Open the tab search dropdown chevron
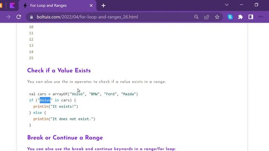The height and width of the screenshot is (151, 269). pos(227,5)
